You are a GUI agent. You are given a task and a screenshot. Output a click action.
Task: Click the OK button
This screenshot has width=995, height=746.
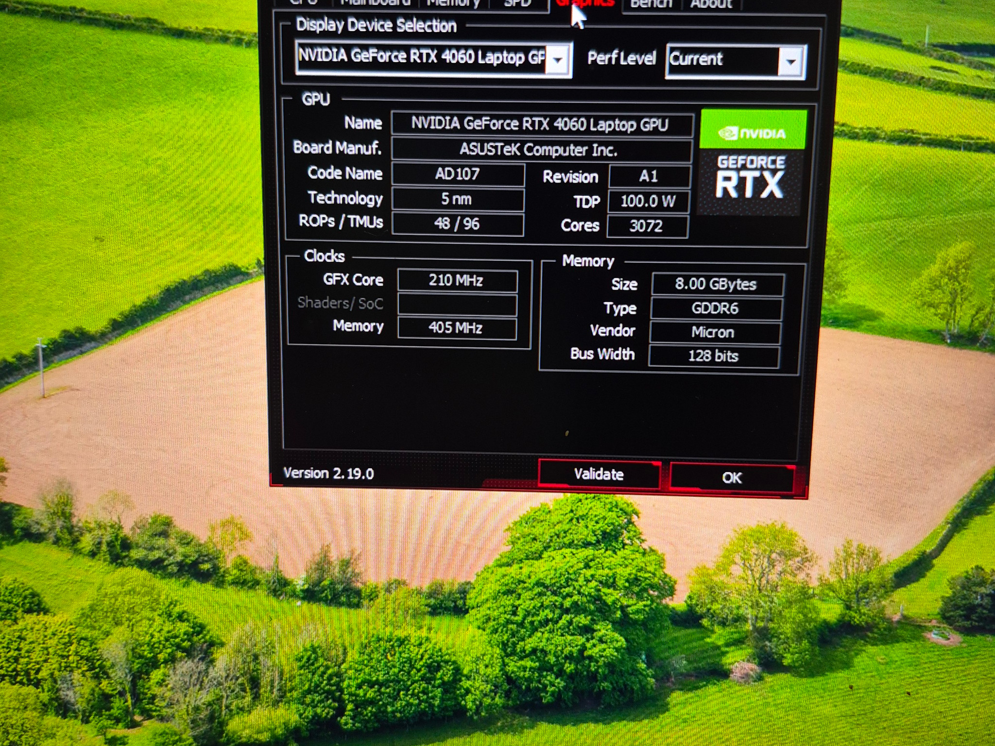pos(732,477)
